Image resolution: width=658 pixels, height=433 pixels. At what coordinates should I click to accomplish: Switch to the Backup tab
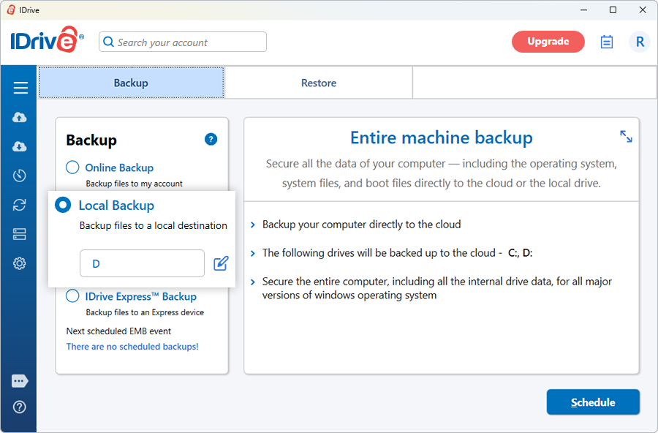(132, 83)
